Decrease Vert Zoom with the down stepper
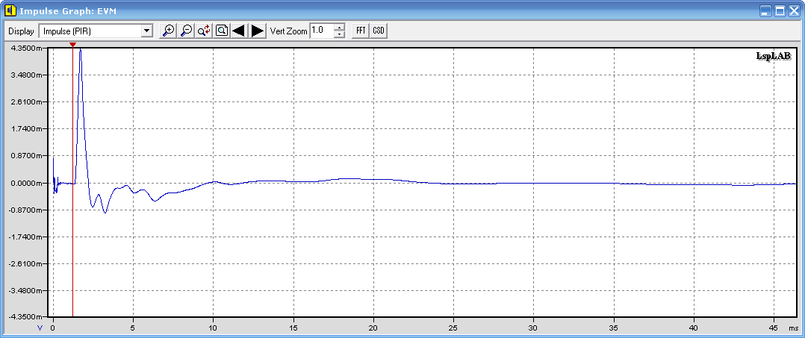 [339, 34]
